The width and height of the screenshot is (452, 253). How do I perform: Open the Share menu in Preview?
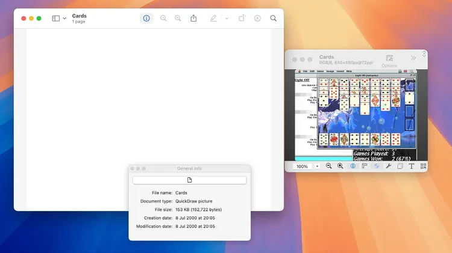(193, 18)
